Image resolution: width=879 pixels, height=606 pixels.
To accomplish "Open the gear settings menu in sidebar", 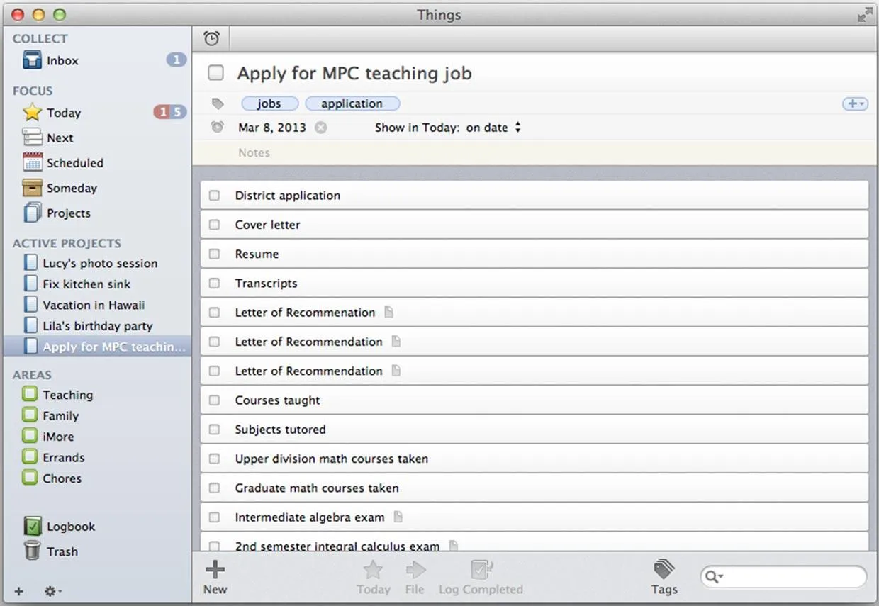I will click(53, 591).
